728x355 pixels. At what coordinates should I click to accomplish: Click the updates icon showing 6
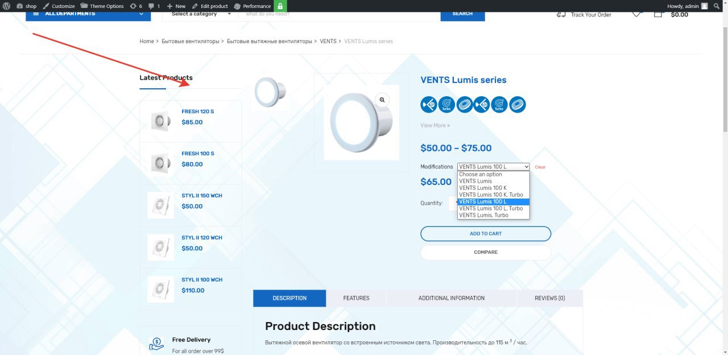tap(136, 6)
